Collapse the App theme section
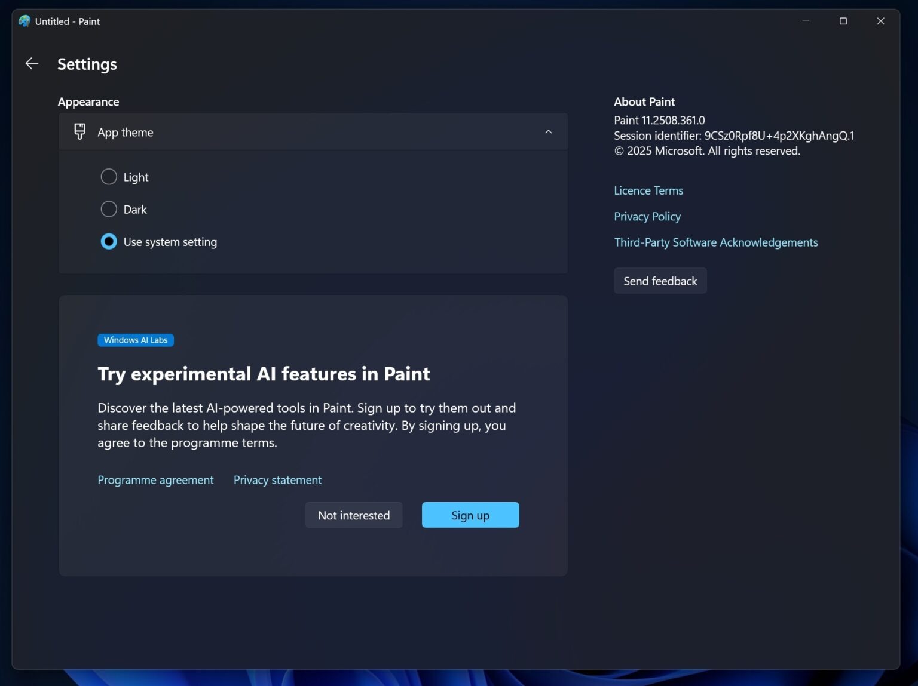 pyautogui.click(x=548, y=131)
